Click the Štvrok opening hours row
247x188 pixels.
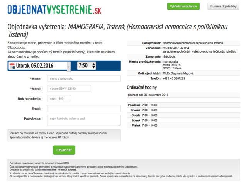[183, 120]
